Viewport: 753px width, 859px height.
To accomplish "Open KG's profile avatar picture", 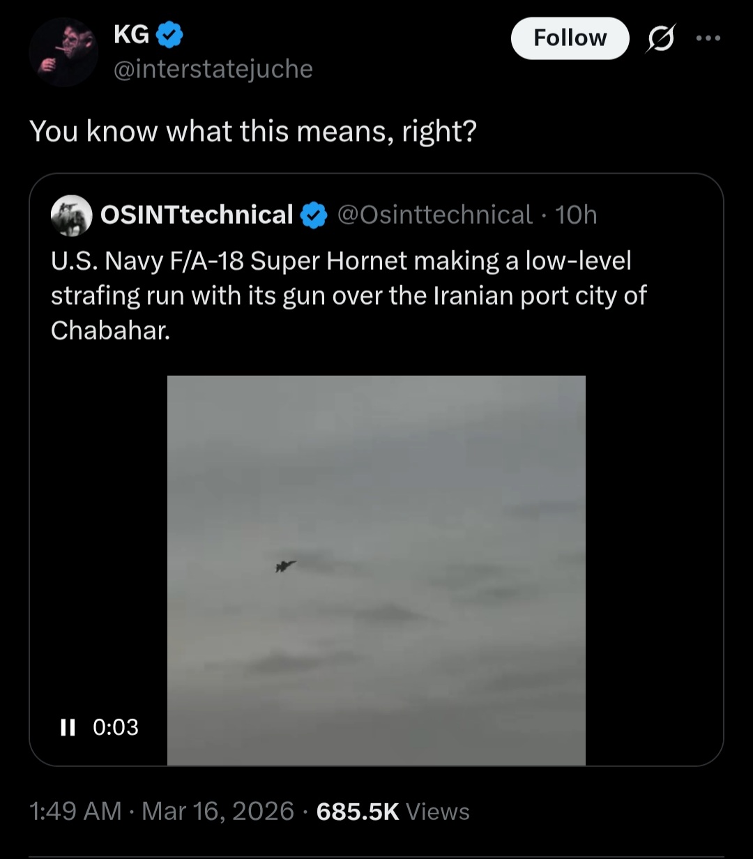I will point(63,52).
